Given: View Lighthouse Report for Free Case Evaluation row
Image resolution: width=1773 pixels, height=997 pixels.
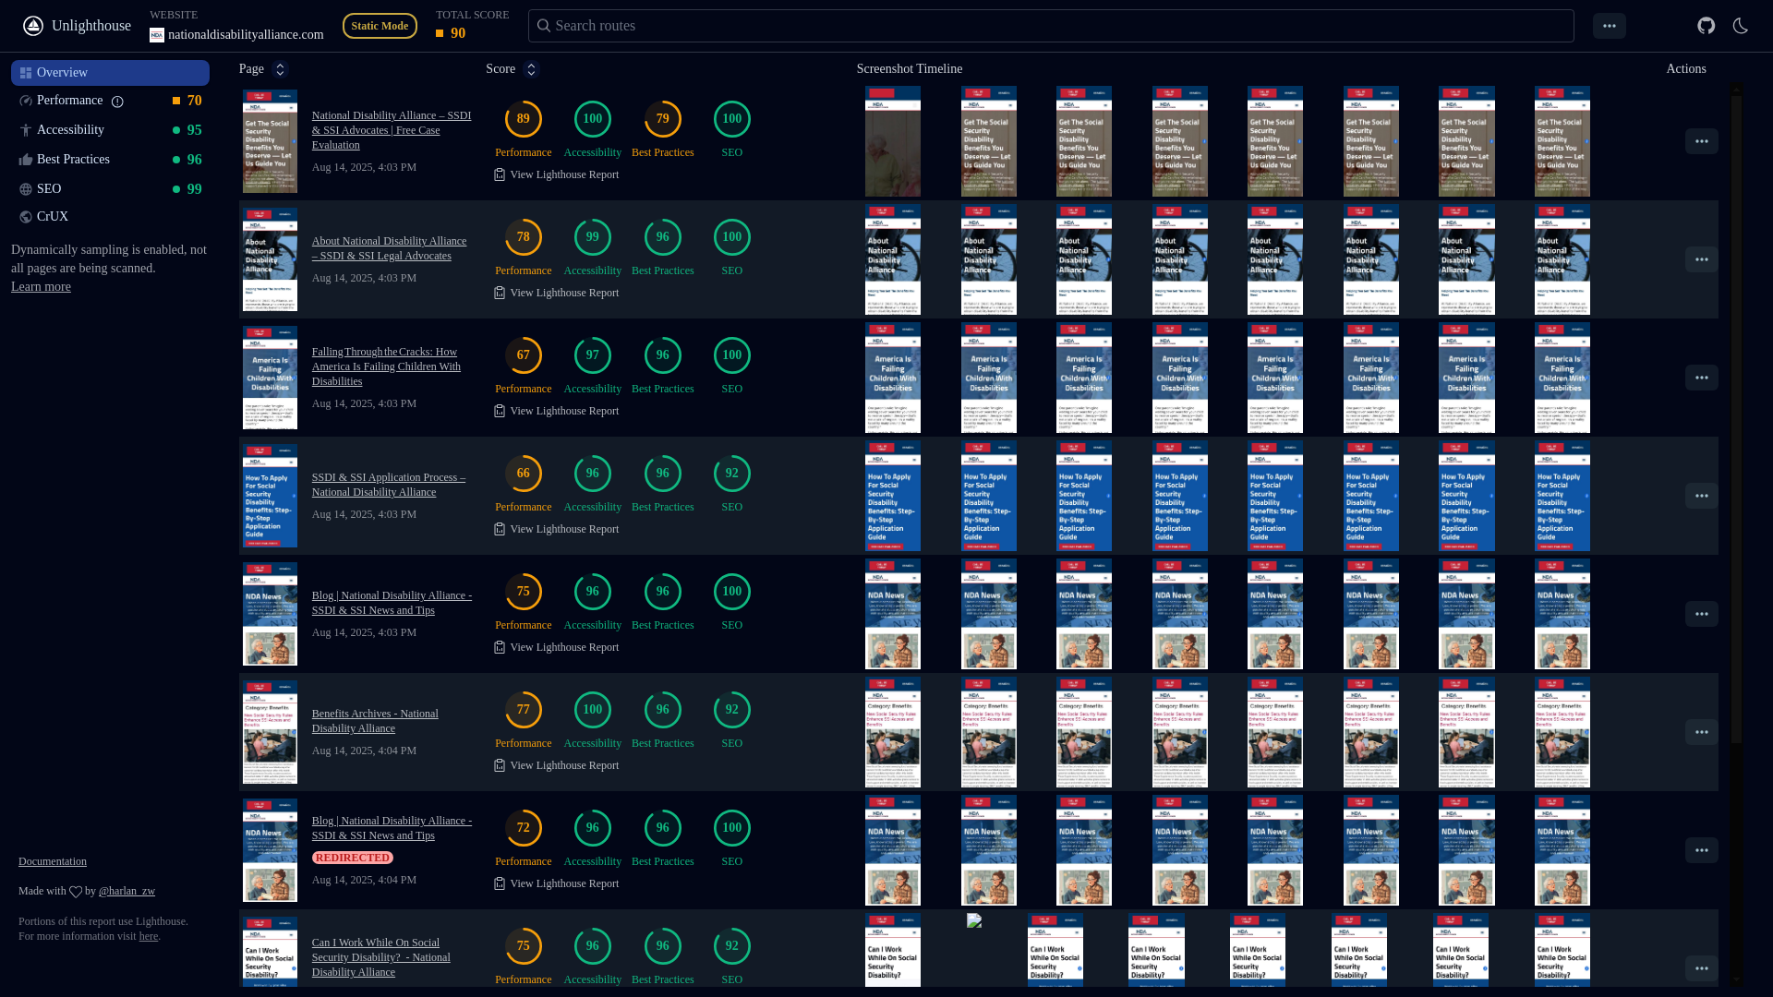Looking at the screenshot, I should point(557,174).
